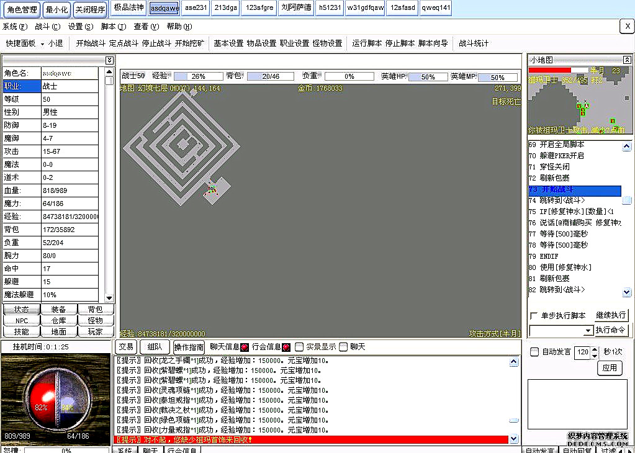
Task: Check the 单步执行脚本 checkbox
Action: (534, 315)
